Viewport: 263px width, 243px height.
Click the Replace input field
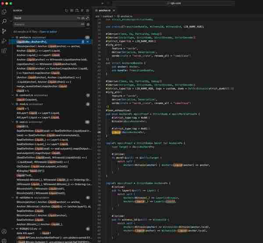pos(47,24)
